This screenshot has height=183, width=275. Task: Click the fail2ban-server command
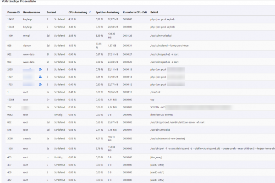[177, 122]
